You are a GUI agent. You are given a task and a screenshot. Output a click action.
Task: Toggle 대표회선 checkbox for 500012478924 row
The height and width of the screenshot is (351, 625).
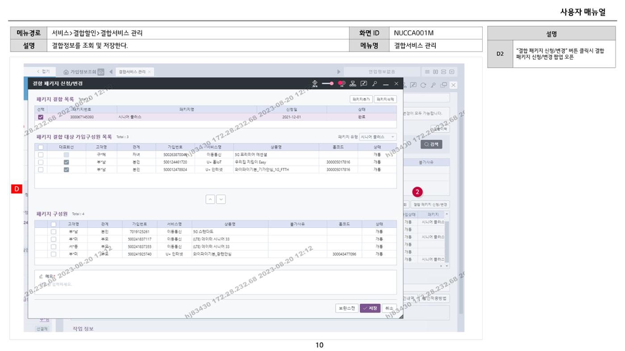pos(66,170)
